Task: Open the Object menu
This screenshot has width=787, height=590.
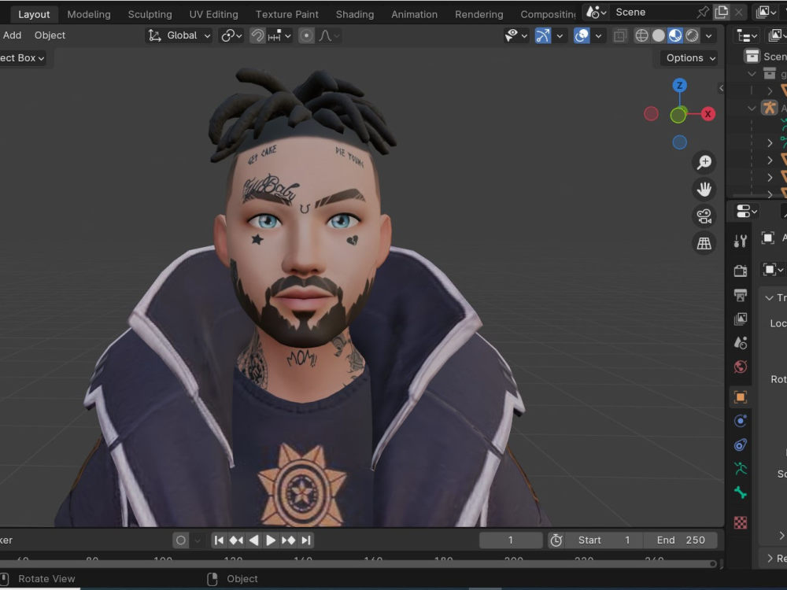Action: 50,35
